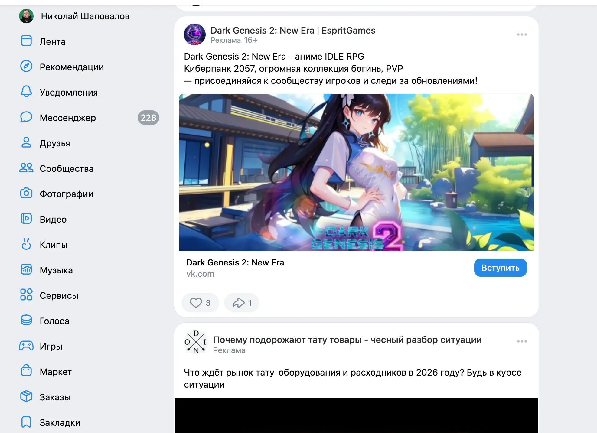Open Сервисы menu item
Screen dimensions: 597x433
pyautogui.click(x=59, y=295)
